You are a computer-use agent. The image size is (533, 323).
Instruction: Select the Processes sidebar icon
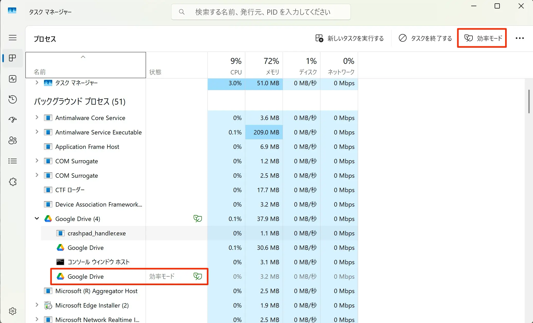(x=13, y=58)
